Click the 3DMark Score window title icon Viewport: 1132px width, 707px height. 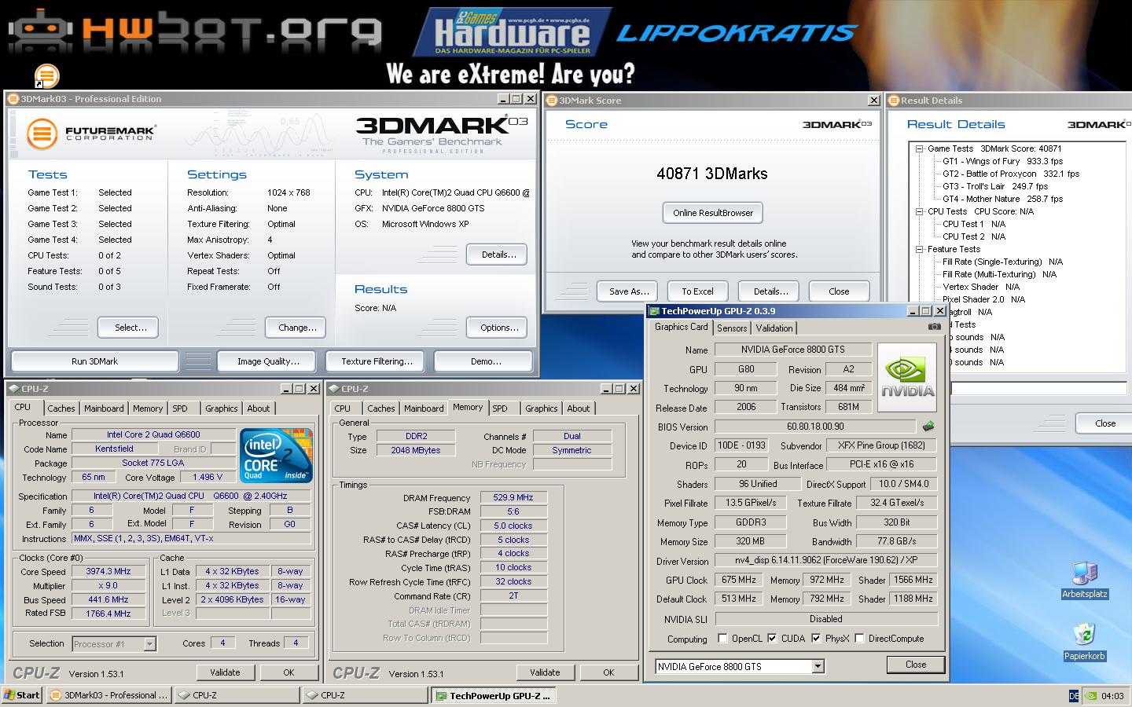(x=552, y=101)
